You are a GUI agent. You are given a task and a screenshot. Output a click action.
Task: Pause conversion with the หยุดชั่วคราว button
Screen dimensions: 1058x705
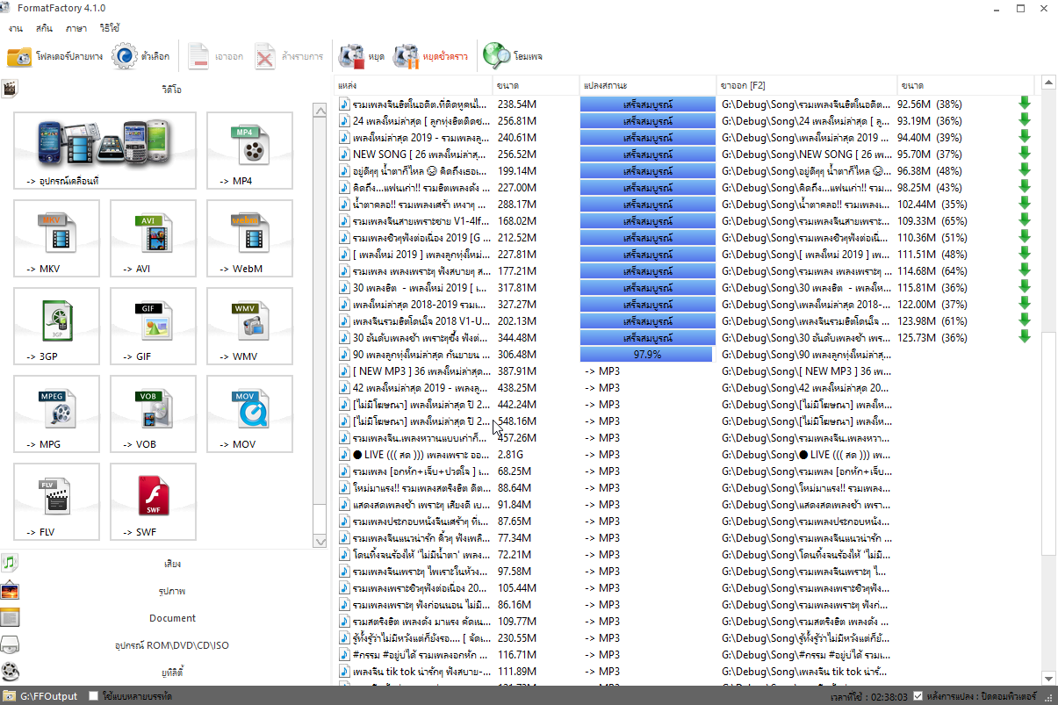coord(431,57)
